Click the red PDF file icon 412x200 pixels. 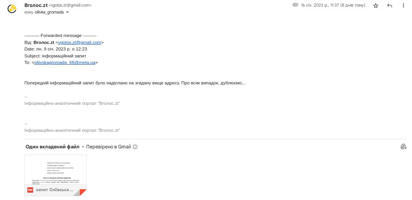tap(30, 190)
